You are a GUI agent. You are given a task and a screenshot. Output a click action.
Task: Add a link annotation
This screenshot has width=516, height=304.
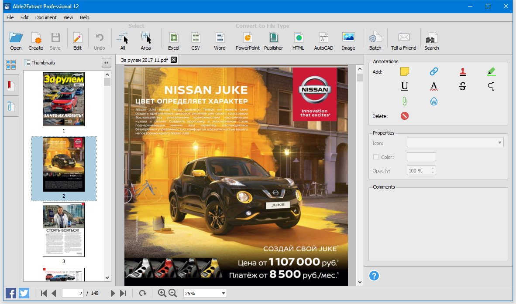[433, 71]
